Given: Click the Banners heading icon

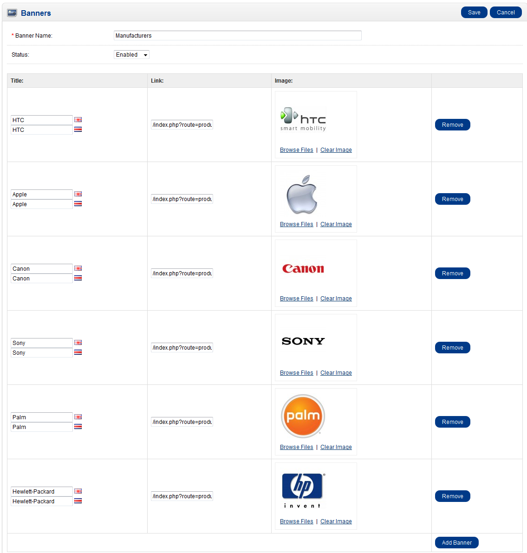Looking at the screenshot, I should click(12, 13).
